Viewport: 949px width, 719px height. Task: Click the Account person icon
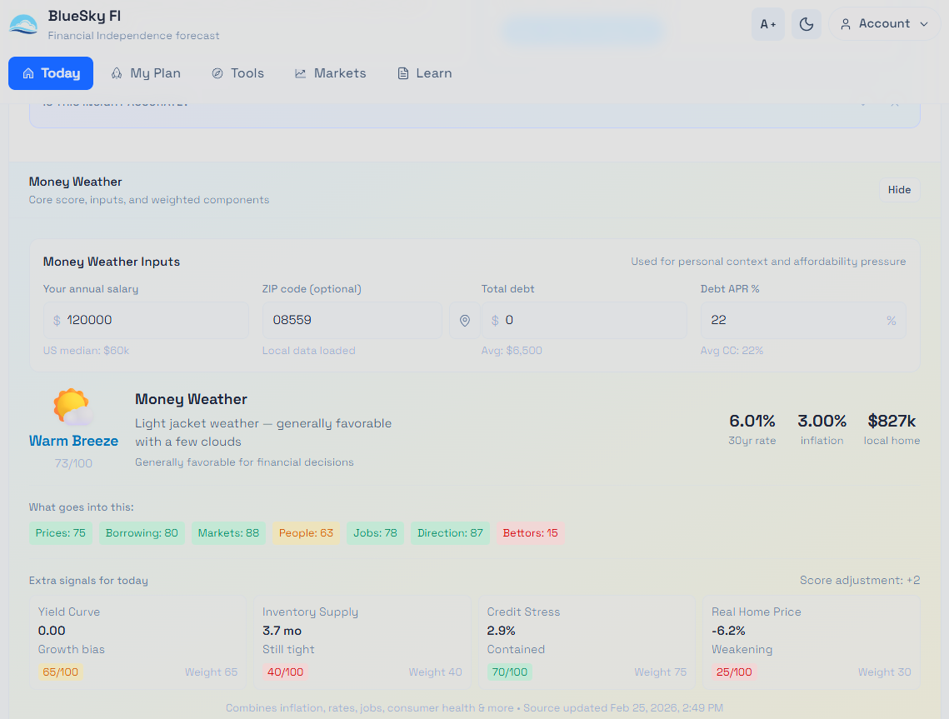847,23
